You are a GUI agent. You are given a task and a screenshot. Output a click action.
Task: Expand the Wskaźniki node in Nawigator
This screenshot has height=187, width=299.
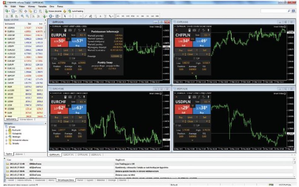[x=6, y=133]
